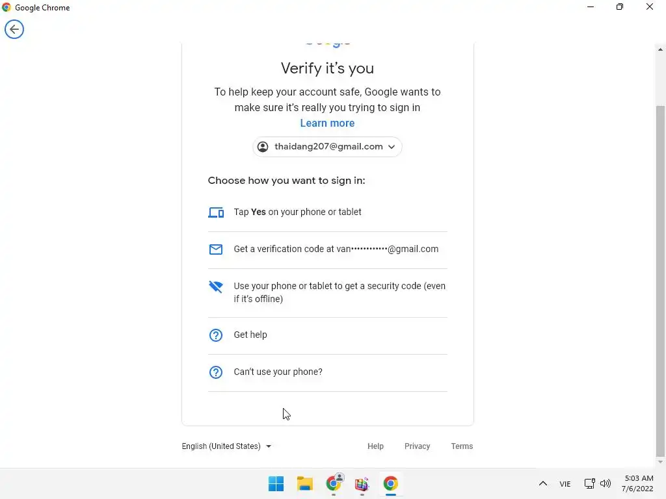Click the question mark icon beside Get help

point(216,335)
